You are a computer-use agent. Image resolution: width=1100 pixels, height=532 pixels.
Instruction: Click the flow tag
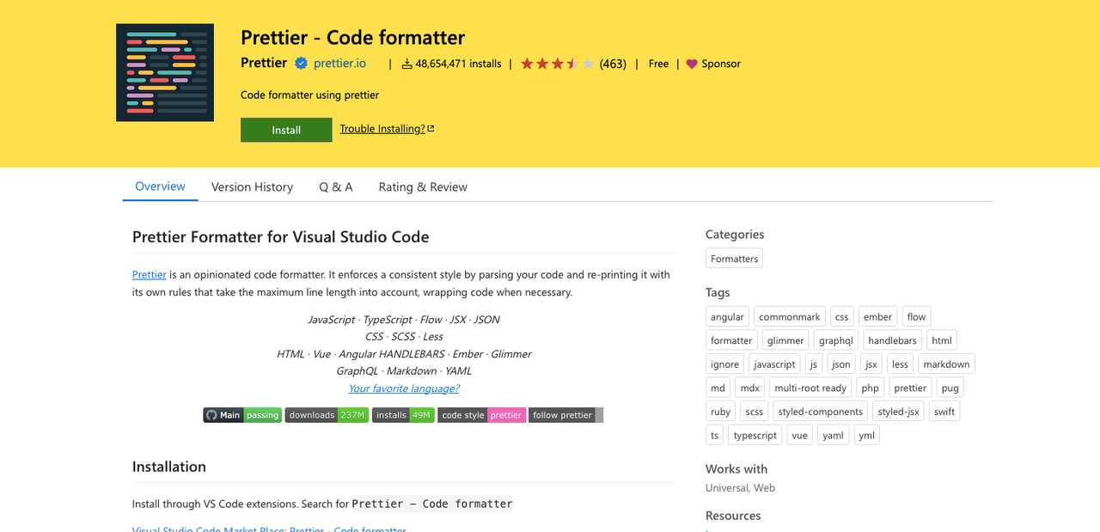tap(917, 316)
